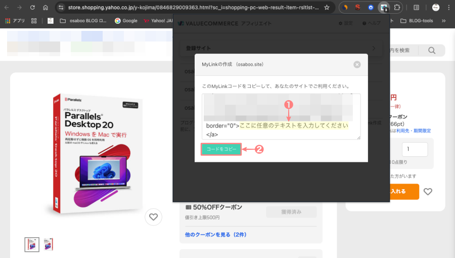
Task: Open browser side panel icon
Action: click(x=416, y=8)
